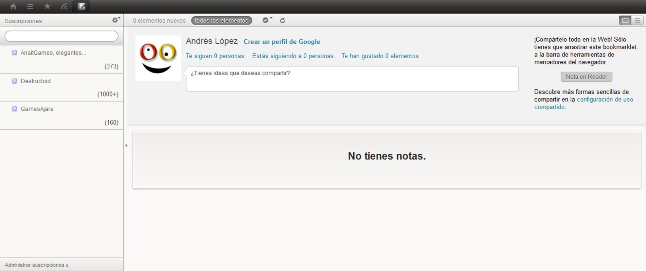Open GamesAjare subscription
The image size is (646, 271).
coord(37,109)
